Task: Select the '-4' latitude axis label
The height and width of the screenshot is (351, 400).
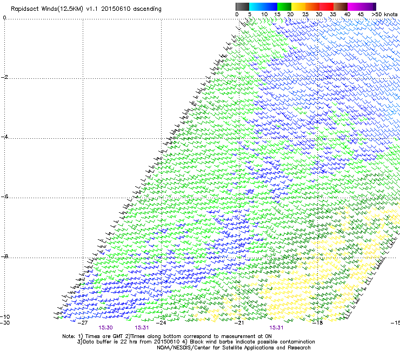Action: pyautogui.click(x=4, y=137)
